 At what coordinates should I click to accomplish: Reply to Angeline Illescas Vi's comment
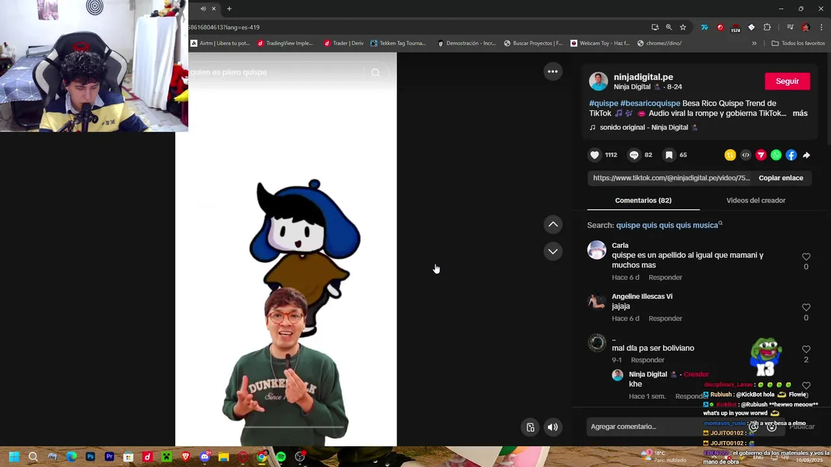[x=665, y=318]
